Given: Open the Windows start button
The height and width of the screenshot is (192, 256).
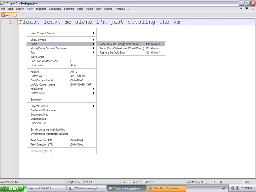Looking at the screenshot, I should [x=12, y=188].
